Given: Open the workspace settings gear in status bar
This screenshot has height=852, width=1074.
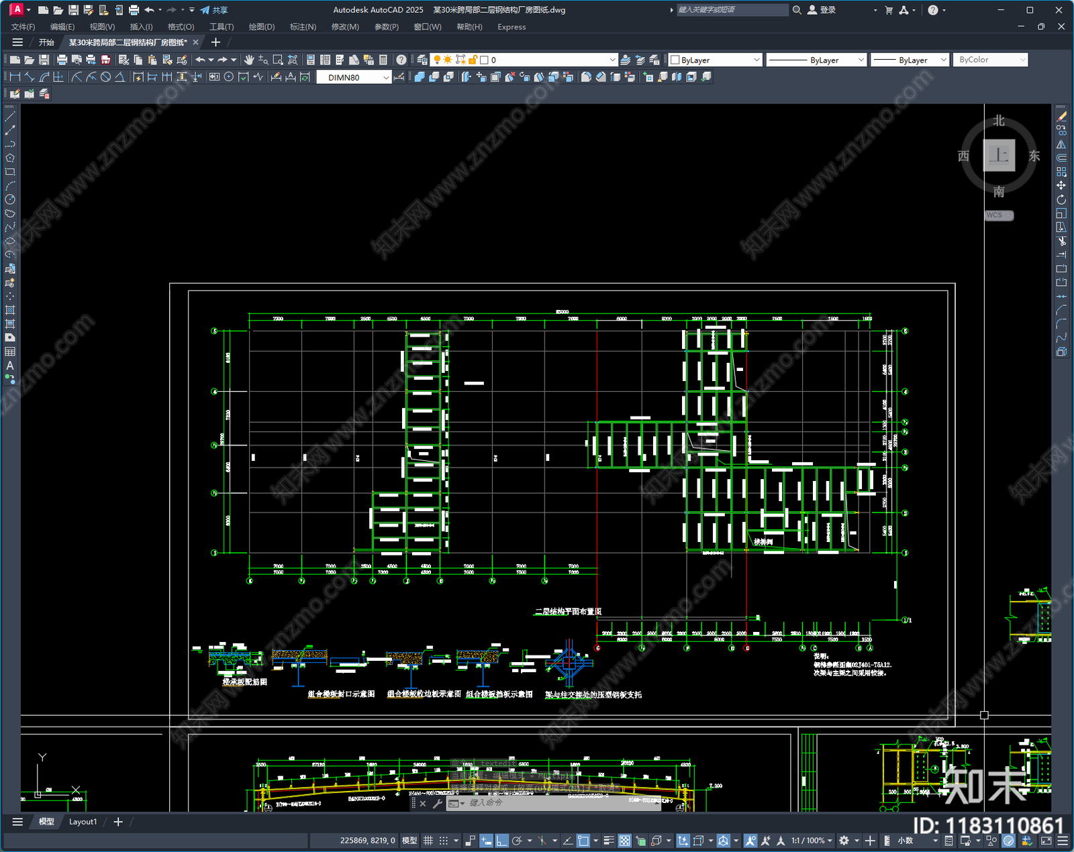Looking at the screenshot, I should pos(844,841).
